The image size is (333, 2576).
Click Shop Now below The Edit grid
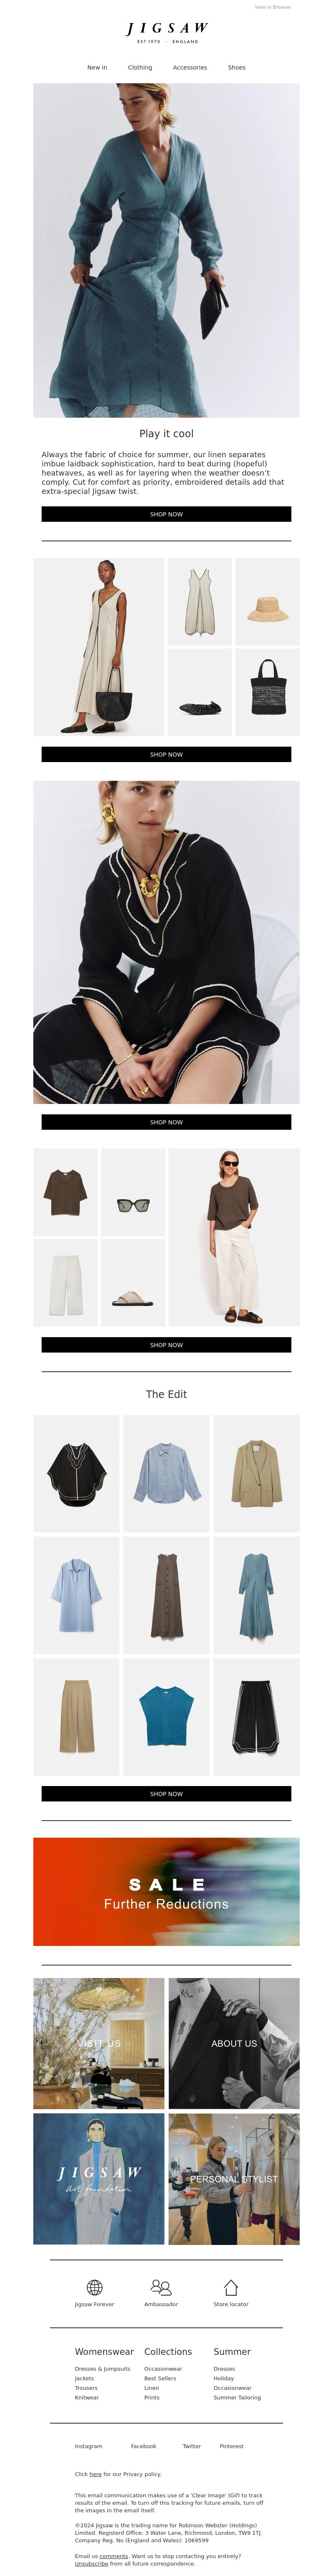point(166,1794)
